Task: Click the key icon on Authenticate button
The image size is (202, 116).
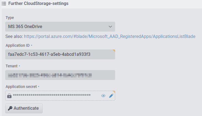Action: [10, 108]
